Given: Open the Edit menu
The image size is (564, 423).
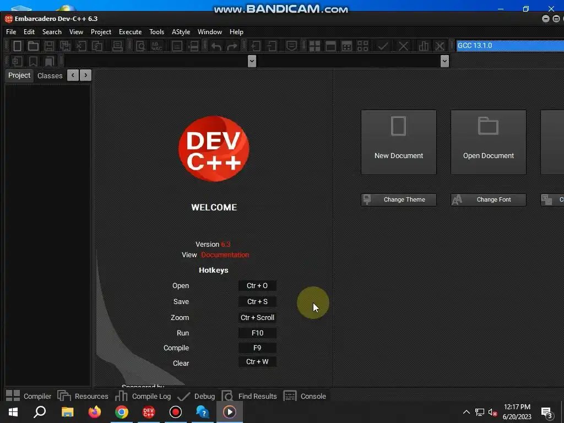Looking at the screenshot, I should click(x=29, y=31).
